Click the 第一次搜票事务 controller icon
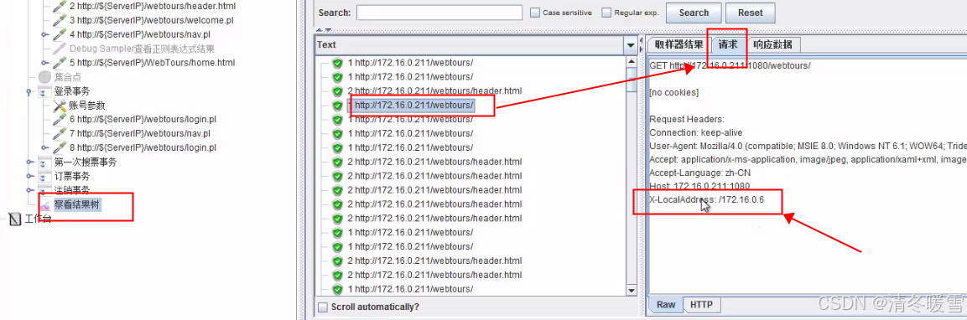 pos(45,163)
